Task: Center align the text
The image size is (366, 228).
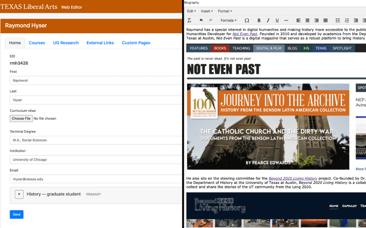Action: tap(307, 20)
